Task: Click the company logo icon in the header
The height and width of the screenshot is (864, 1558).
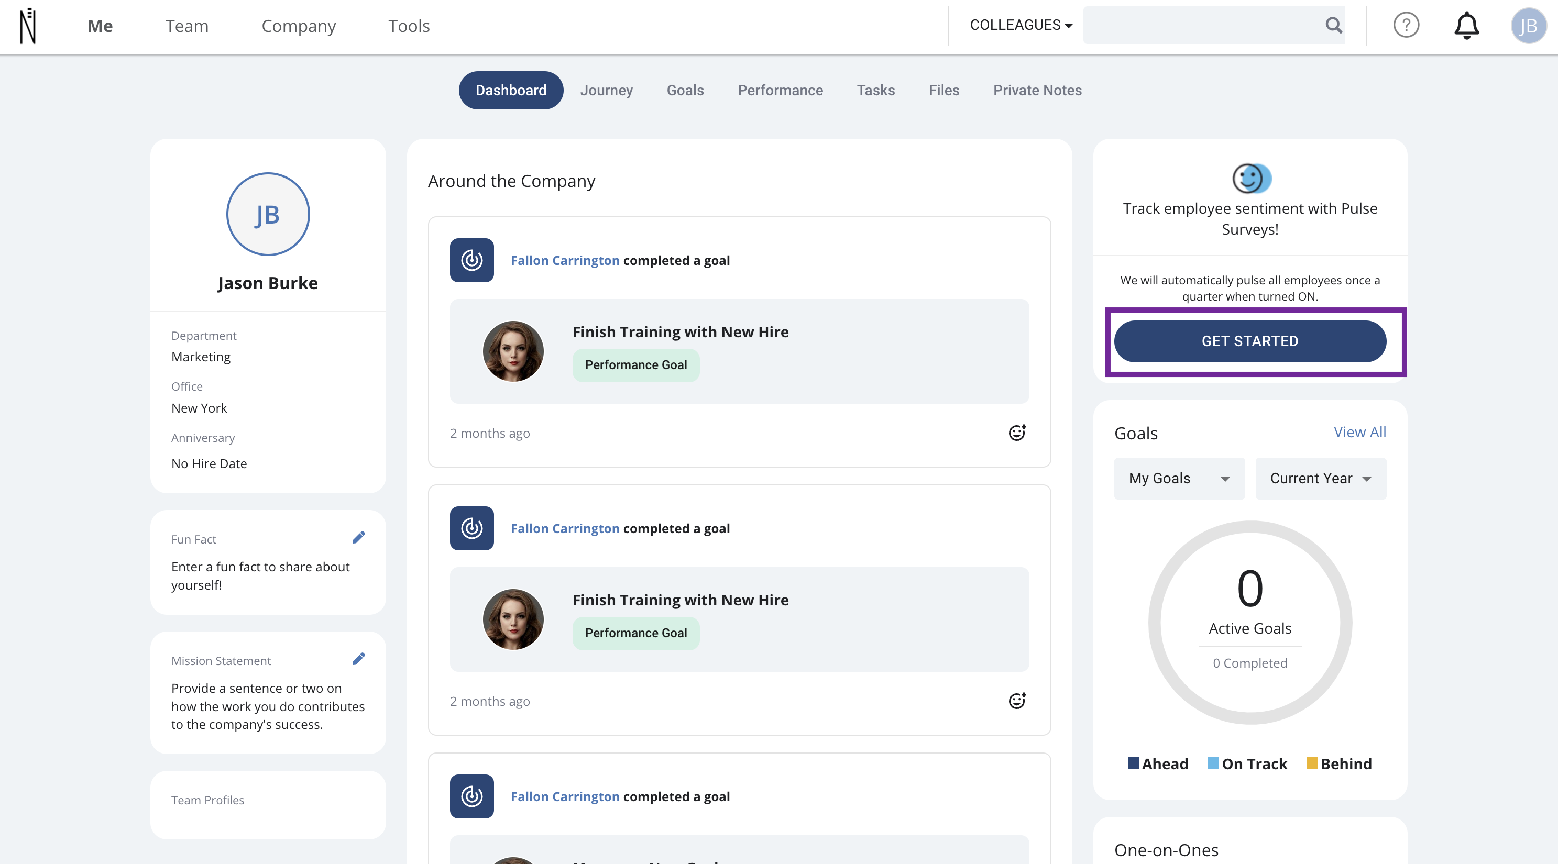Action: click(x=28, y=25)
